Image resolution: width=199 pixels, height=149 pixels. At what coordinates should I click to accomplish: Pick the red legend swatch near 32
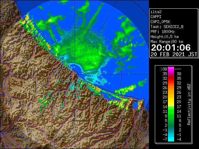171,79
